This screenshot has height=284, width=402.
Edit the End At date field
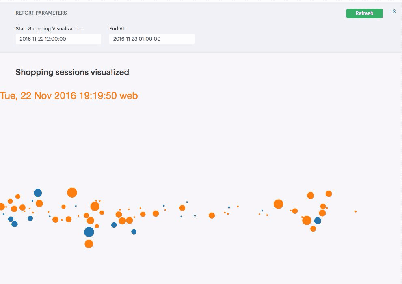(152, 39)
